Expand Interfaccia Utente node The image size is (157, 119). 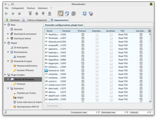(8, 39)
